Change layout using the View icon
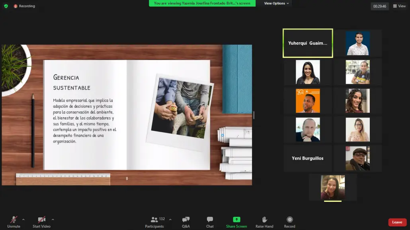 tap(399, 6)
